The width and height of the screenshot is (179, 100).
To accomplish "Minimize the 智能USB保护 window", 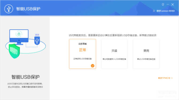I will click(168, 5).
